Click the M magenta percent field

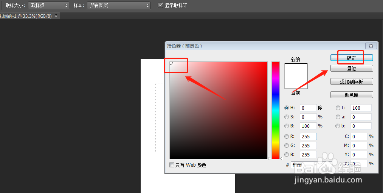coord(359,146)
